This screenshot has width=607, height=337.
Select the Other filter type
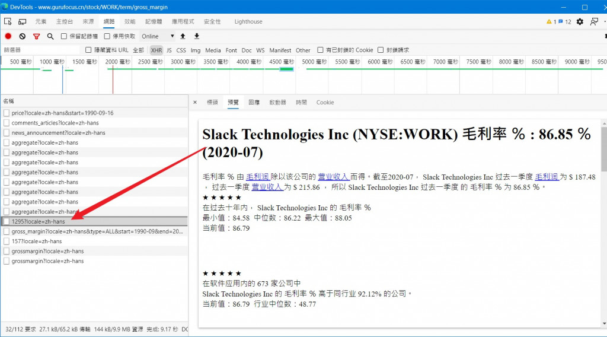pyautogui.click(x=303, y=50)
